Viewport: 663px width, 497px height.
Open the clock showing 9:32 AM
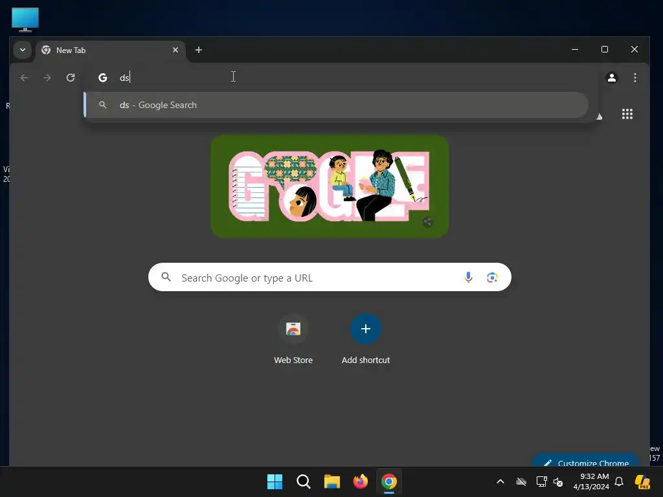pyautogui.click(x=591, y=481)
